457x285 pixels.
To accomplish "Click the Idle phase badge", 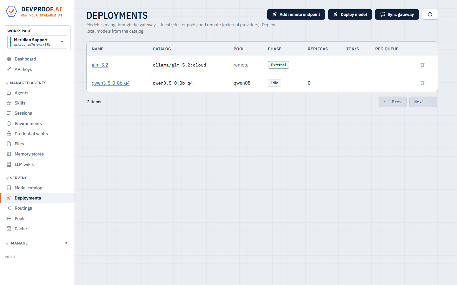I will [275, 83].
